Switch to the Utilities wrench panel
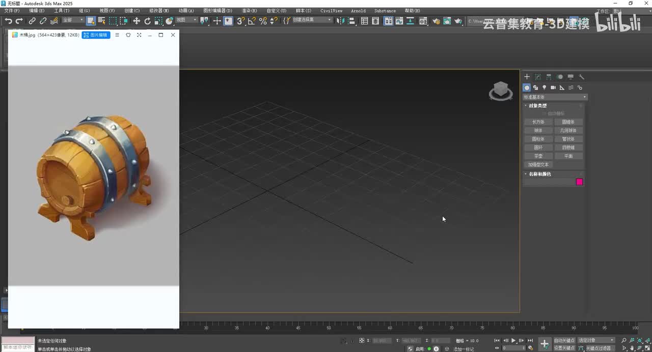652x352 pixels. [x=581, y=77]
